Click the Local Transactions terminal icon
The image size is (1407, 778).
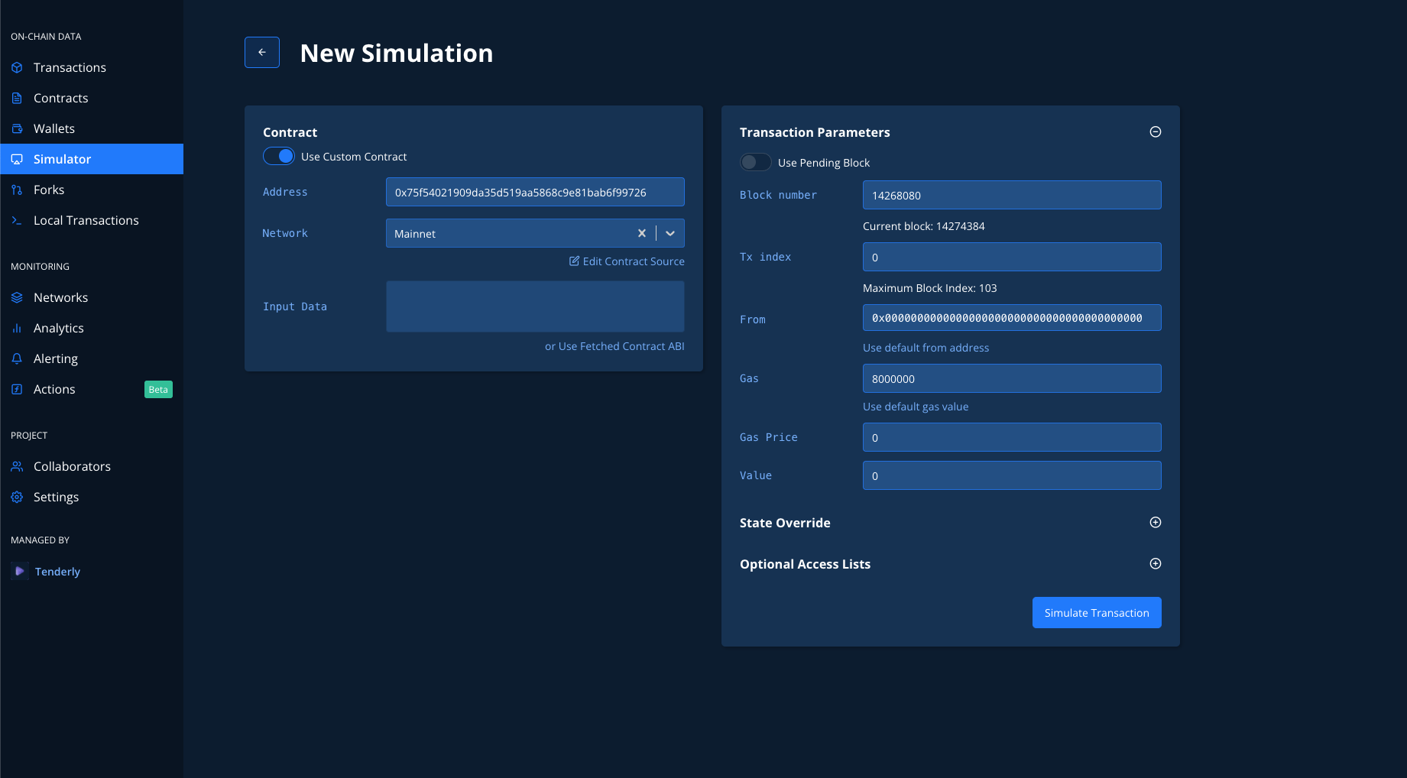pyautogui.click(x=17, y=221)
